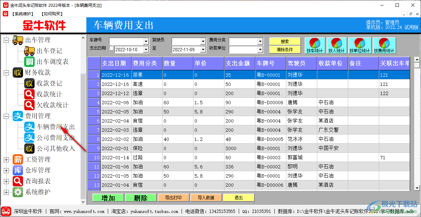Expand the 工资管理 tree node
This screenshot has height=217, width=421.
(x=6, y=160)
